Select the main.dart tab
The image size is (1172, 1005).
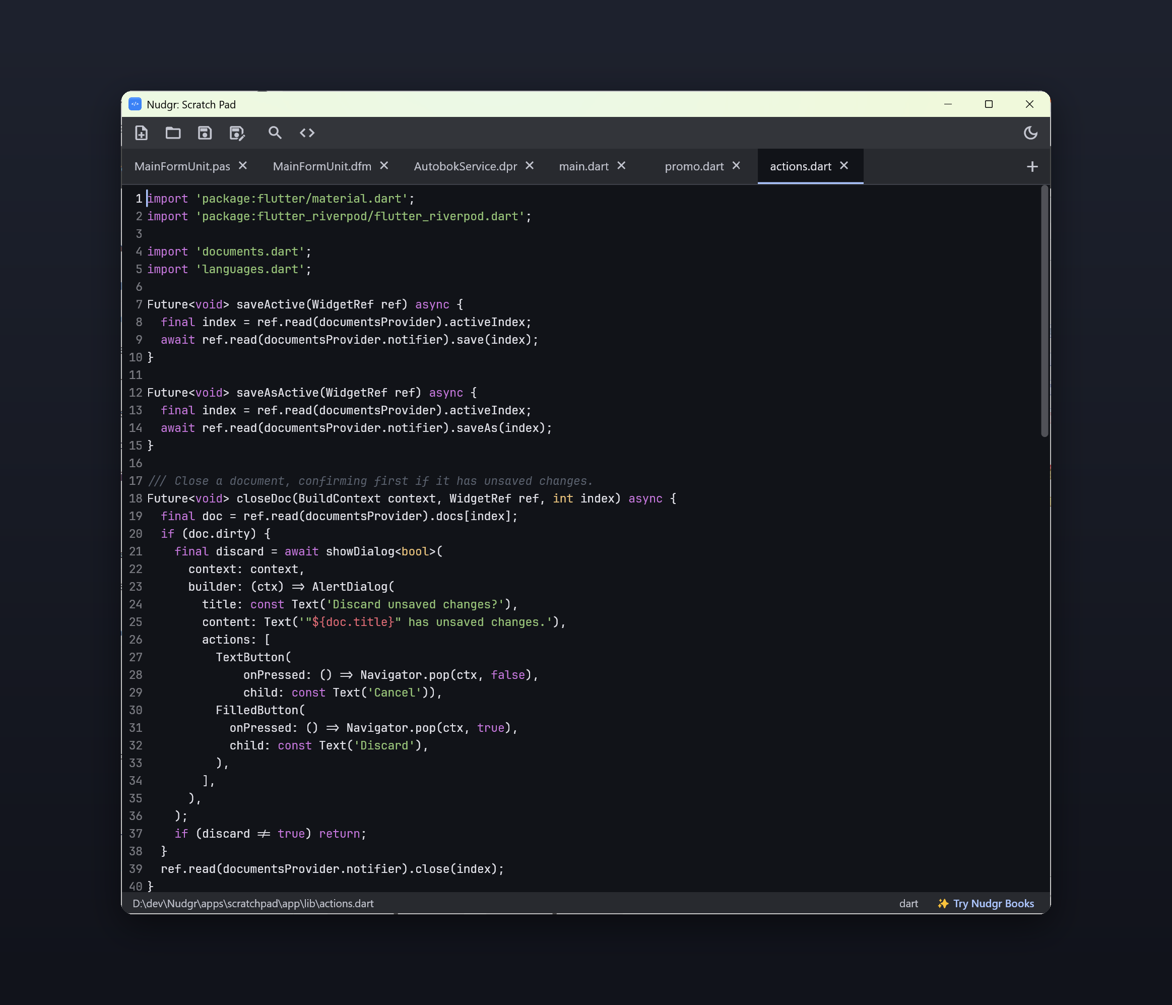(x=584, y=166)
